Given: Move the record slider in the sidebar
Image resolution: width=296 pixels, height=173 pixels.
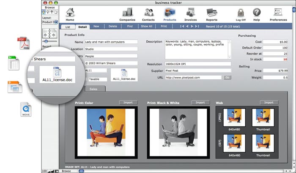Looking at the screenshot, I should click(x=46, y=41).
